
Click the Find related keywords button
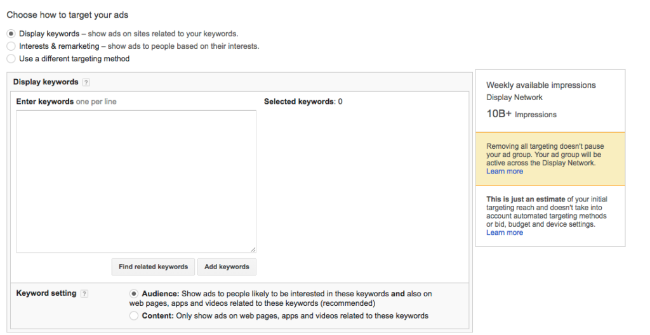(x=153, y=267)
